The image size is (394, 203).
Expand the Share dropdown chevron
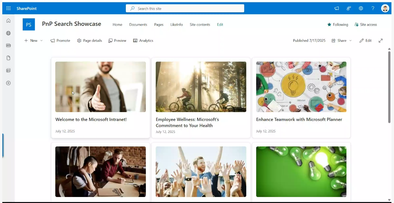click(350, 41)
